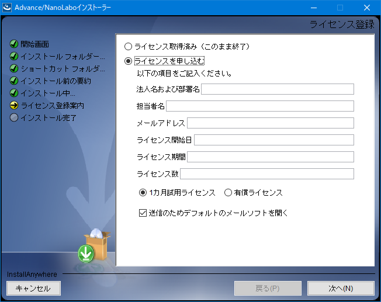Click green check icon beside ショートカット フォルダ
Image resolution: width=381 pixels, height=302 pixels.
[14, 68]
